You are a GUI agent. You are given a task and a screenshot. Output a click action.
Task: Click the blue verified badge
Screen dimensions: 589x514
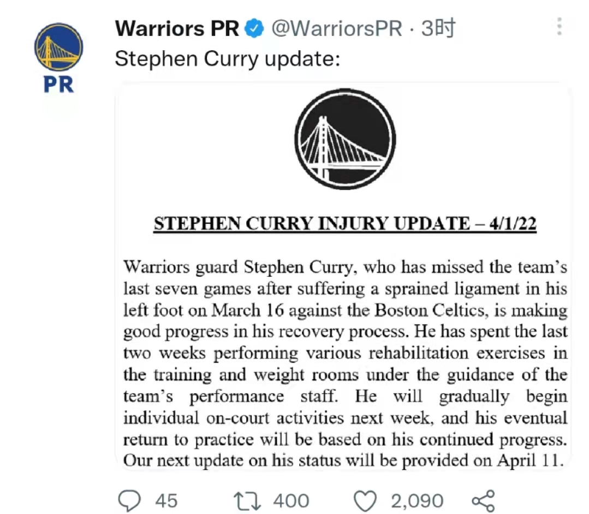254,28
